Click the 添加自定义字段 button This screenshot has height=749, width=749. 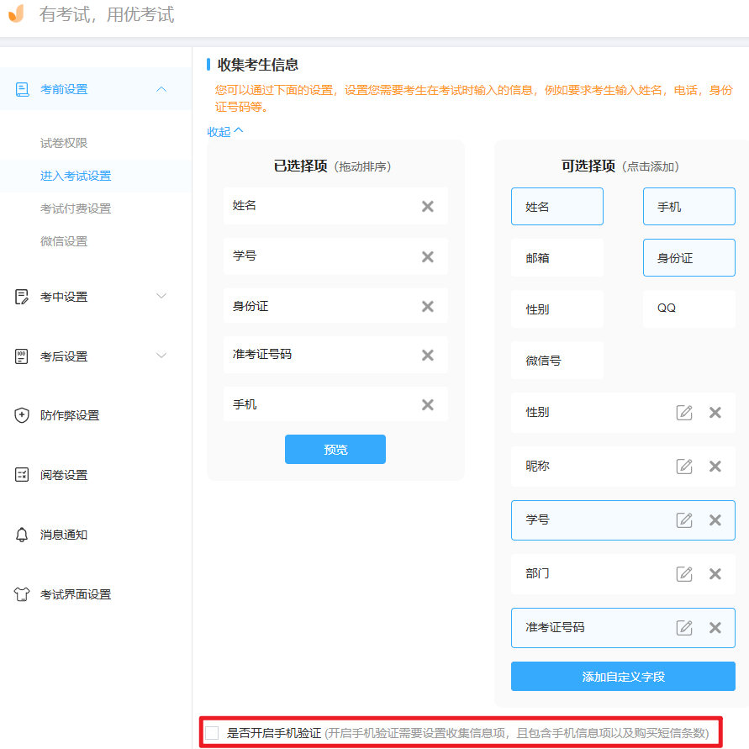pos(623,676)
